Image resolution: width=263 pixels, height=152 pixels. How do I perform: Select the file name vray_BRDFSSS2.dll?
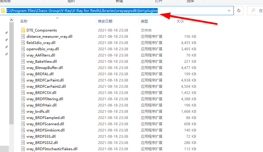coord(42,142)
